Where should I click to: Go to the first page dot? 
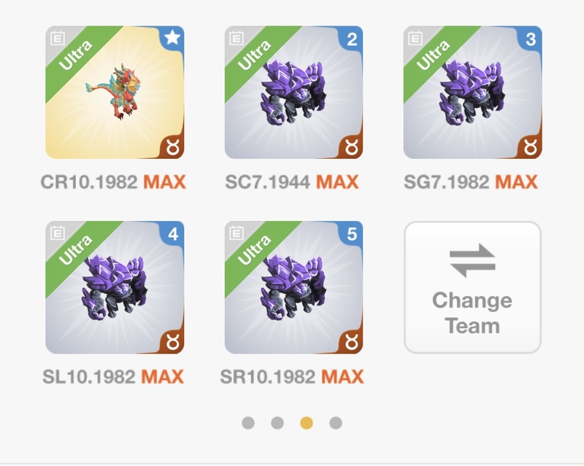point(248,423)
